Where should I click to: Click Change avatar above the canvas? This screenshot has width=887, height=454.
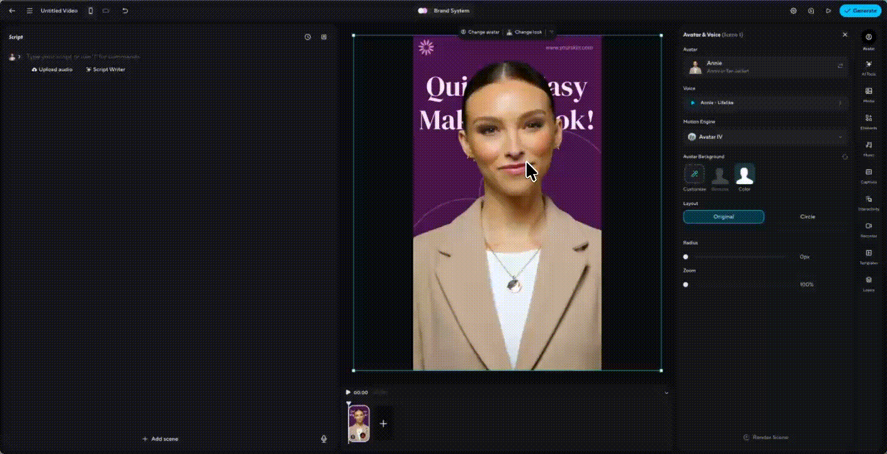pos(480,32)
